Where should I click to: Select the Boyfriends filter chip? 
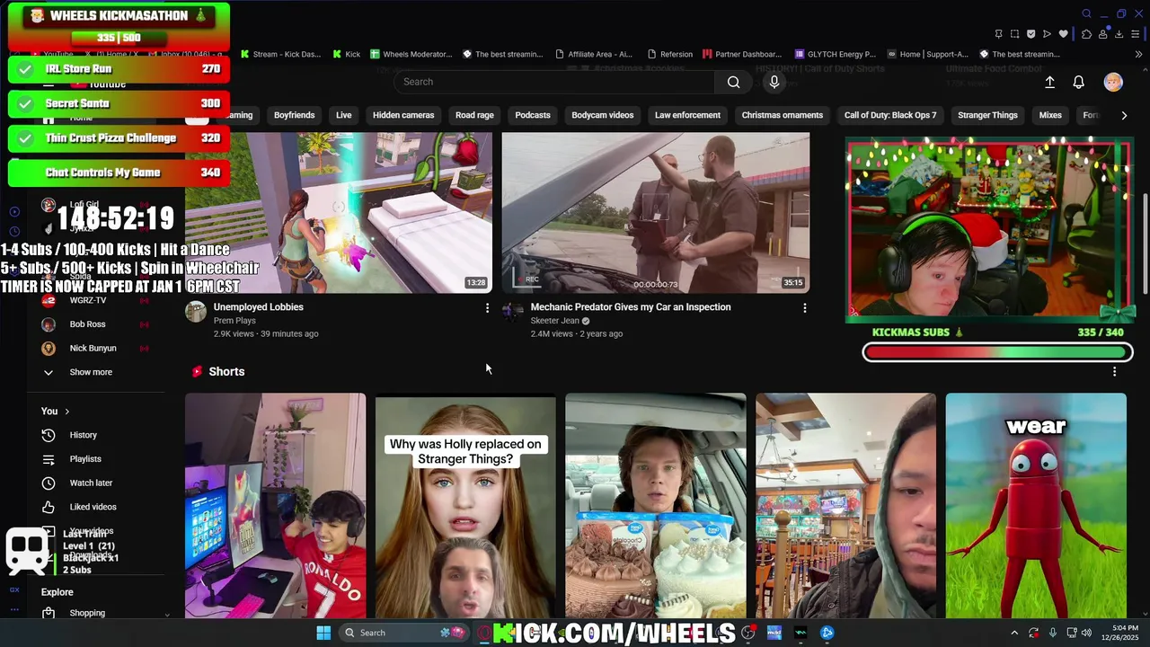[x=294, y=115]
